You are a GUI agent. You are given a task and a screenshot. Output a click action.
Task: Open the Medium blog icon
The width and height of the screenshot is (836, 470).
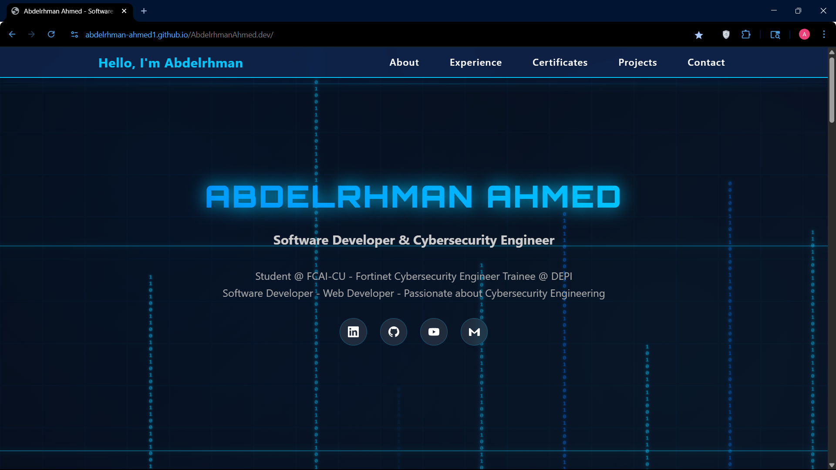pos(474,332)
